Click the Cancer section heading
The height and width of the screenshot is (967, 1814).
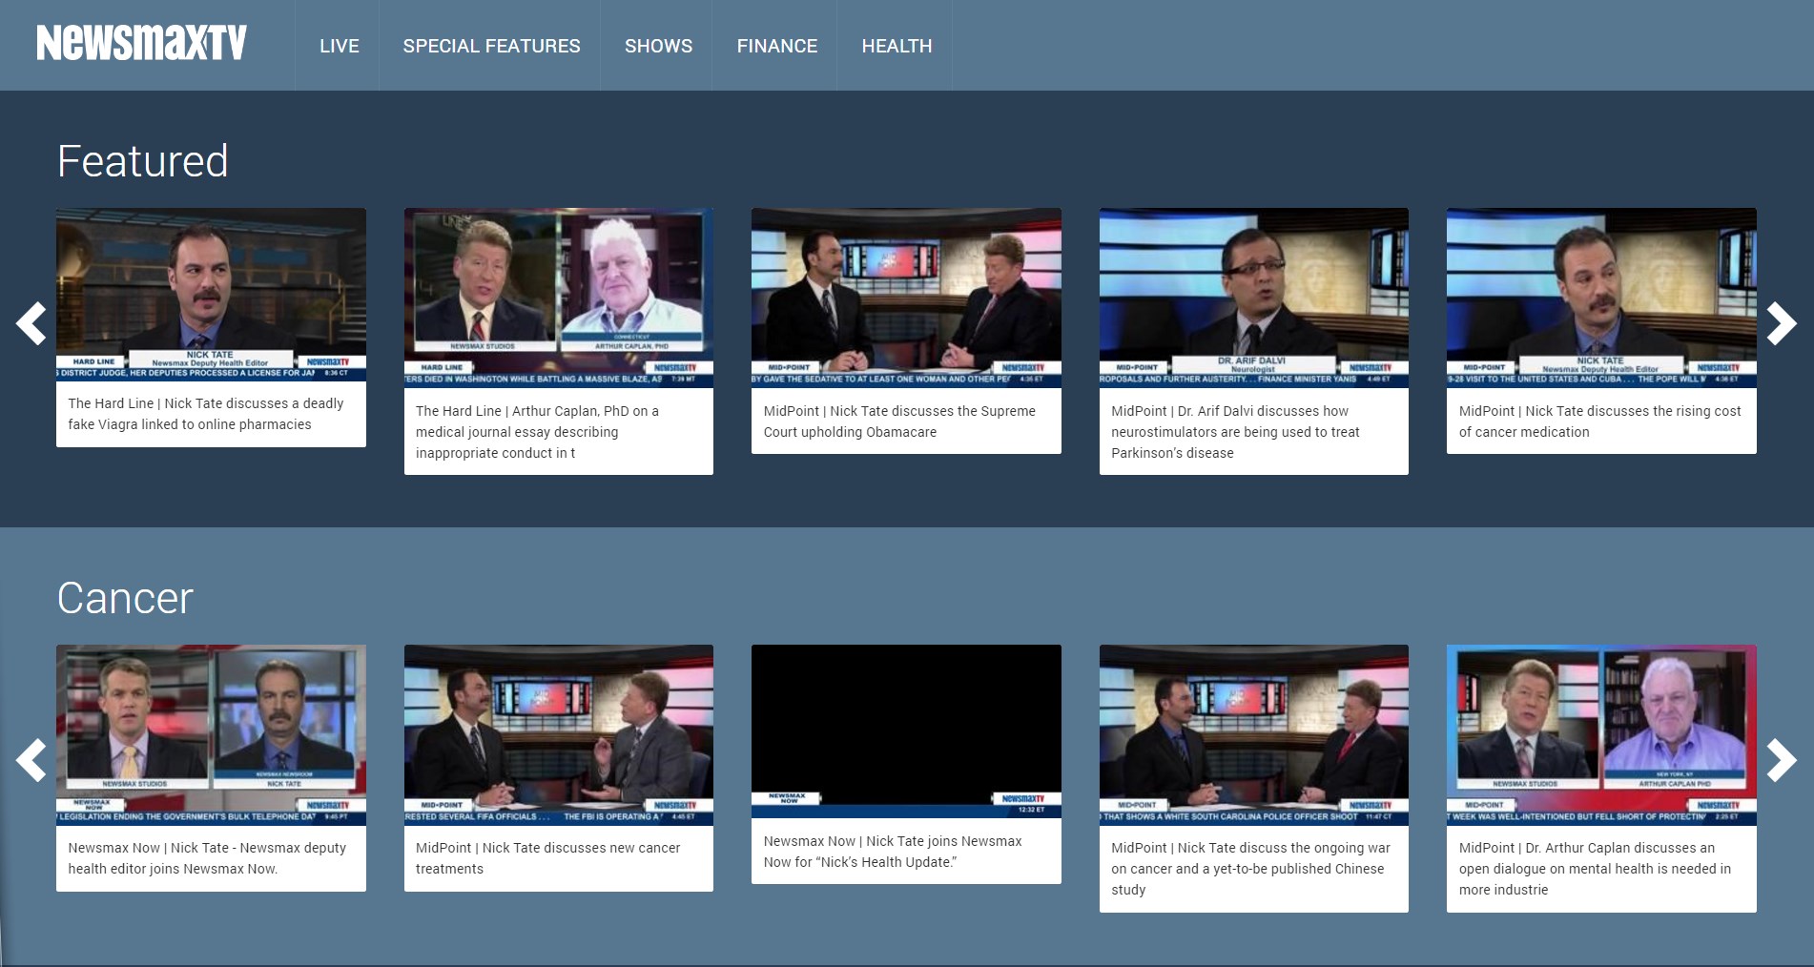(x=125, y=599)
